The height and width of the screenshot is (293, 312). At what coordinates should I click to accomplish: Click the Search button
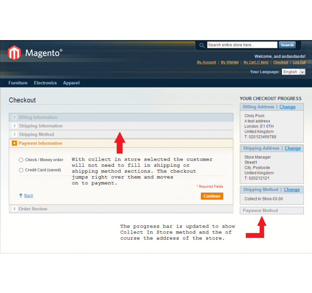[x=287, y=45]
